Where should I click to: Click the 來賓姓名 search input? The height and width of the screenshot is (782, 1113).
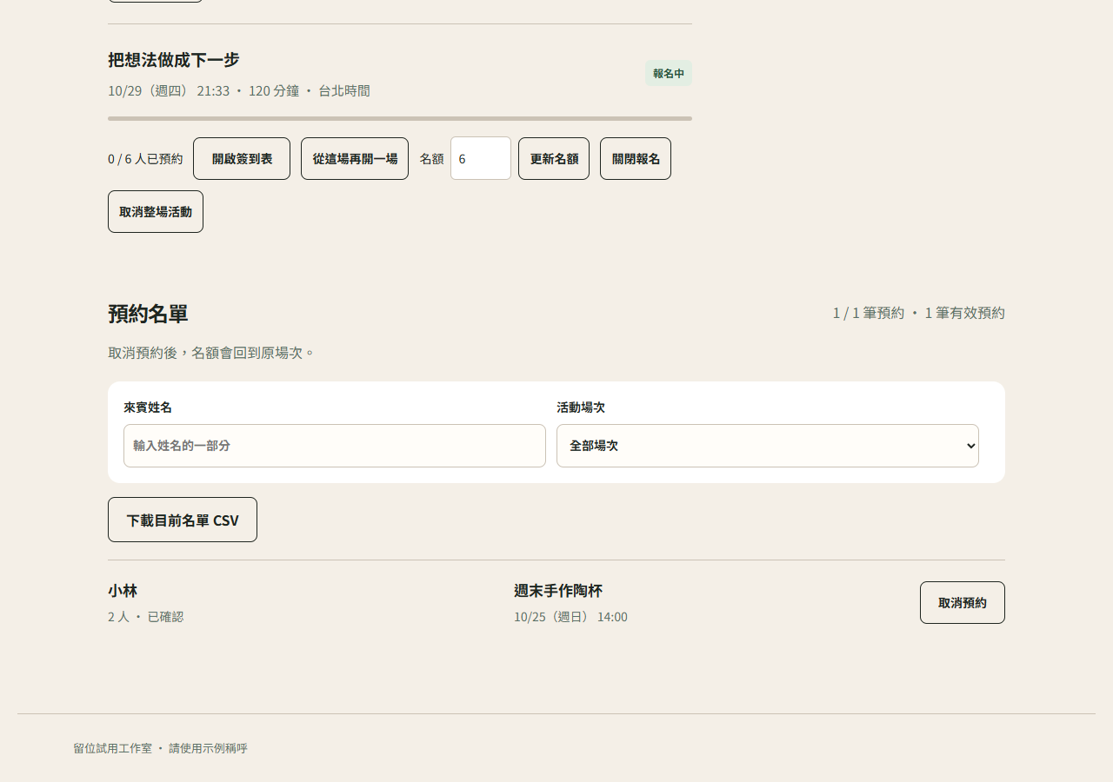click(x=335, y=446)
